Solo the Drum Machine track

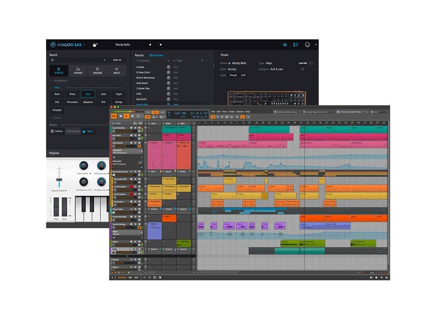pos(135,128)
